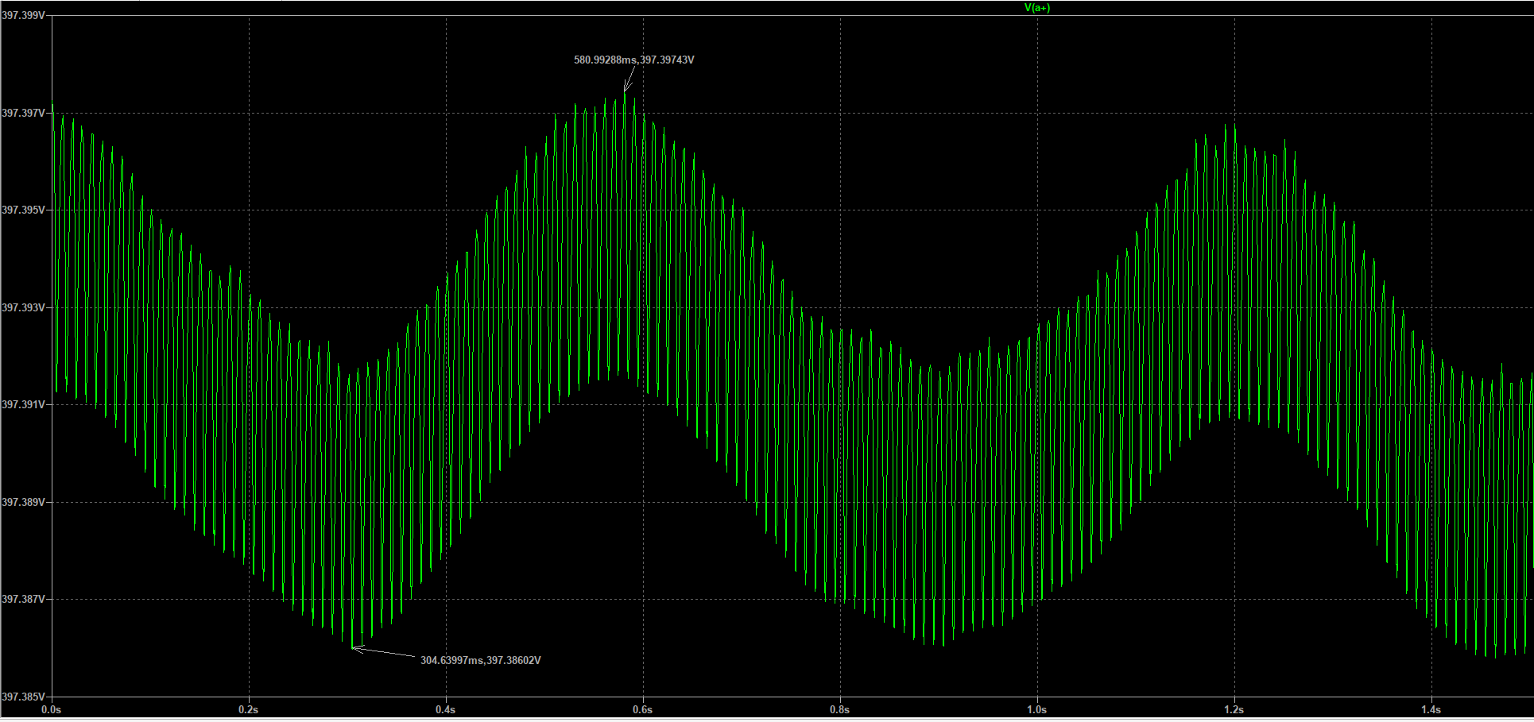Select the 304.63997ms minimum annotation text
Image resolution: width=1534 pixels, height=722 pixels.
(x=480, y=660)
